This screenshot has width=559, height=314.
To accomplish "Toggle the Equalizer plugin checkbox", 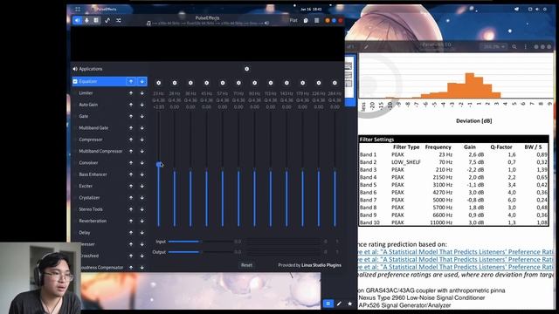I will (x=75, y=81).
